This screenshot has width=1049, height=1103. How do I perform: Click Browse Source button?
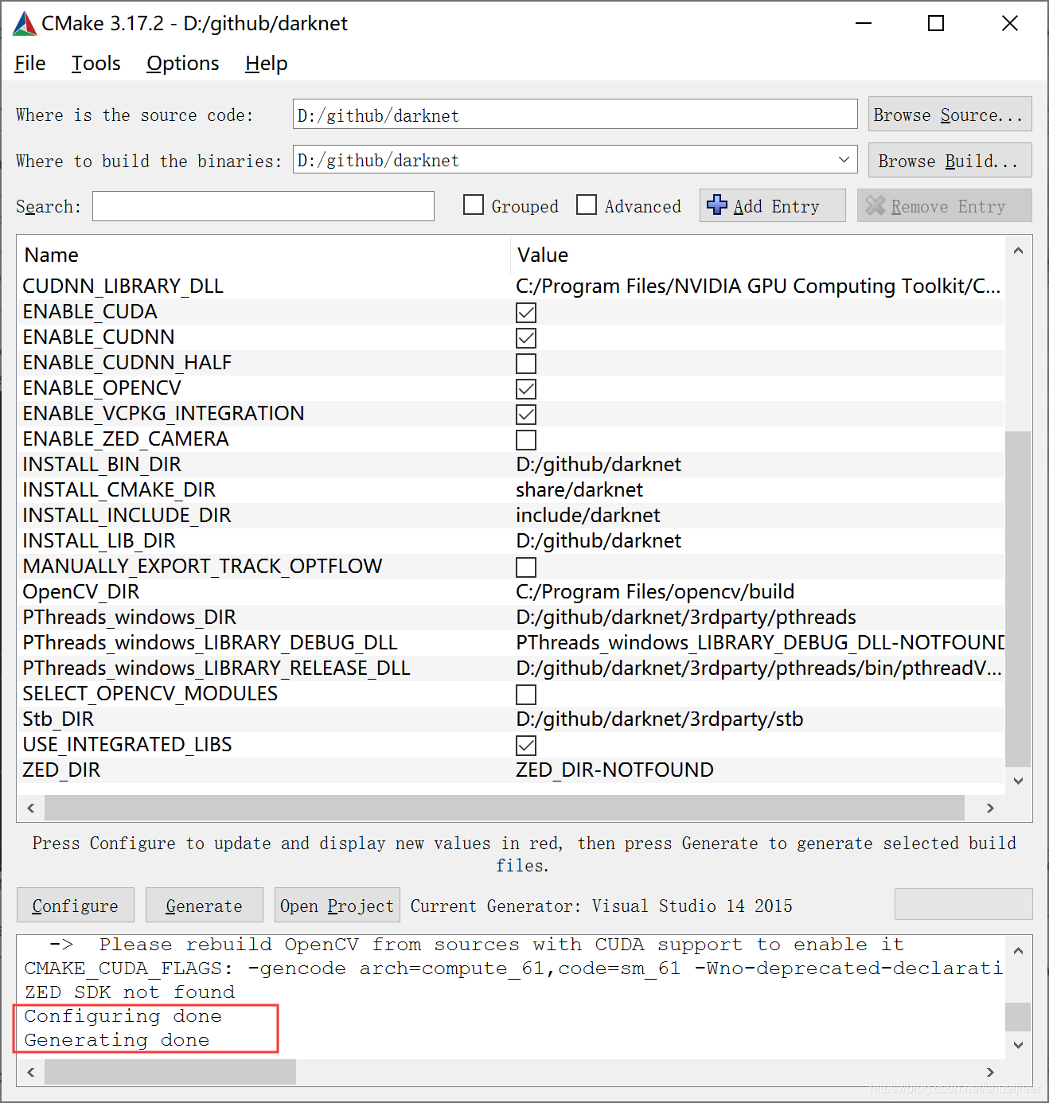click(950, 115)
